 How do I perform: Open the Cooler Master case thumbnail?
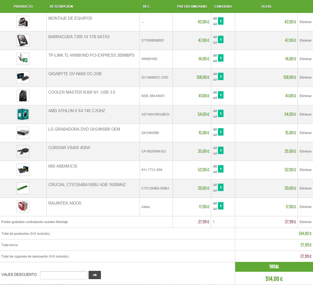[23, 96]
